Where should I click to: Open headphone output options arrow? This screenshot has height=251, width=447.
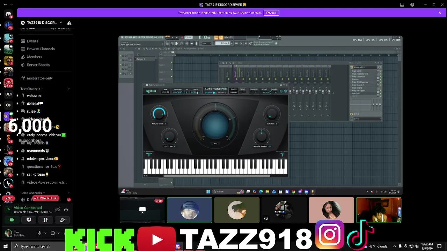59,233
